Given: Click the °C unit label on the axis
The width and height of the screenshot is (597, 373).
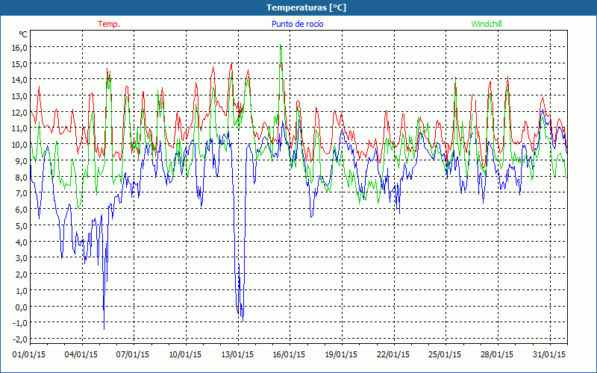Looking at the screenshot, I should 22,34.
